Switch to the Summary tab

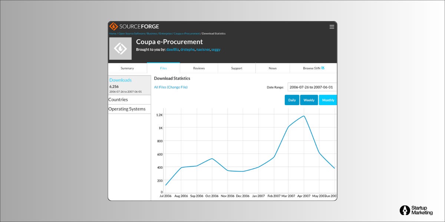[x=127, y=68]
